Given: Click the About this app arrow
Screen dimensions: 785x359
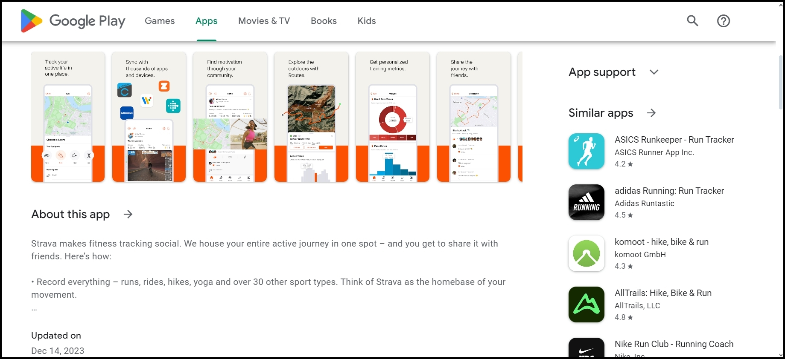Looking at the screenshot, I should point(128,214).
